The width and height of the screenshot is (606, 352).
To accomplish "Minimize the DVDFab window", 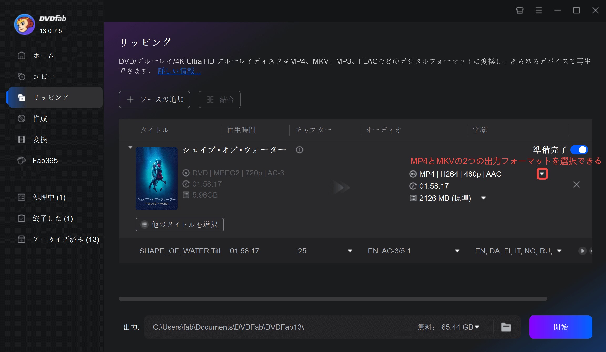I will (557, 10).
